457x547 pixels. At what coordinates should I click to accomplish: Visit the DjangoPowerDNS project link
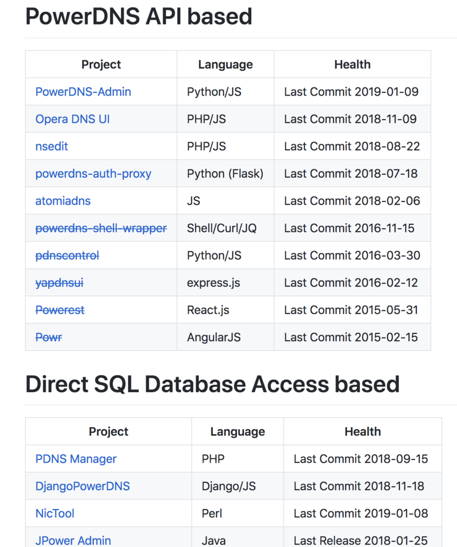point(83,486)
